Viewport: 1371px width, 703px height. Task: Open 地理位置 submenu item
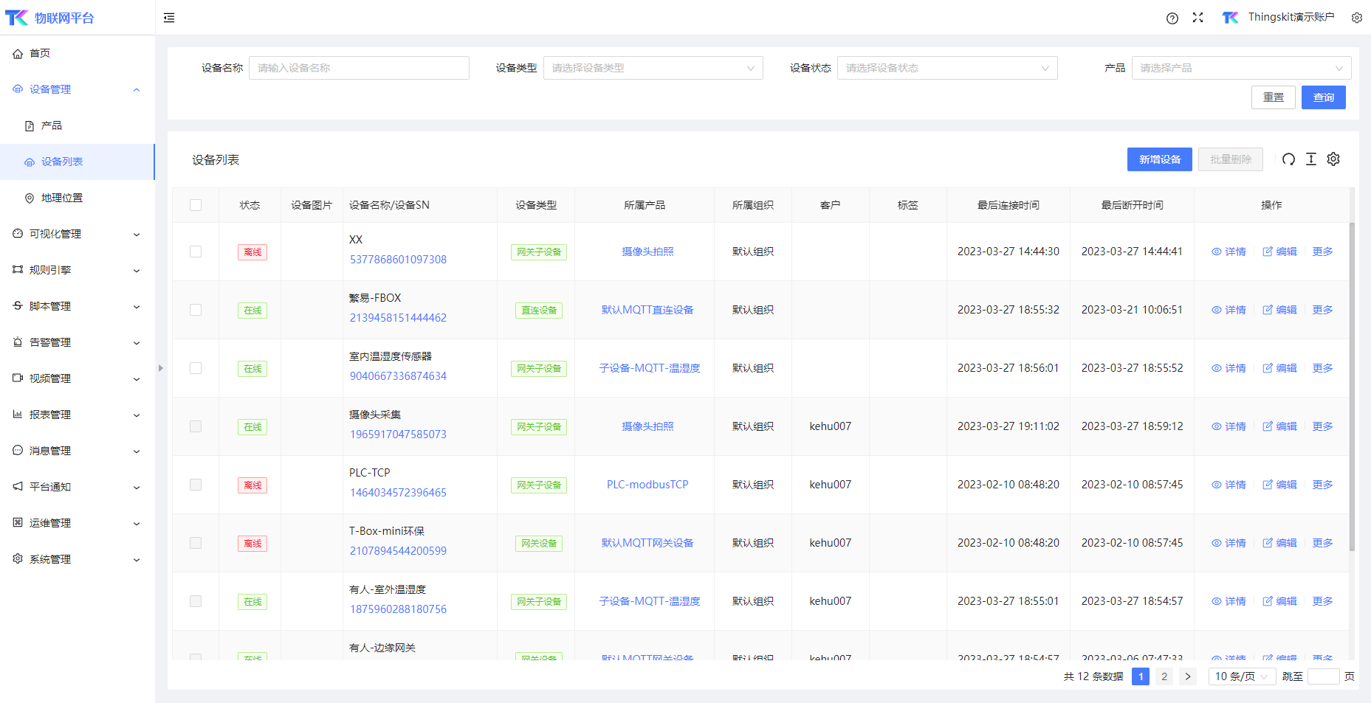point(78,198)
